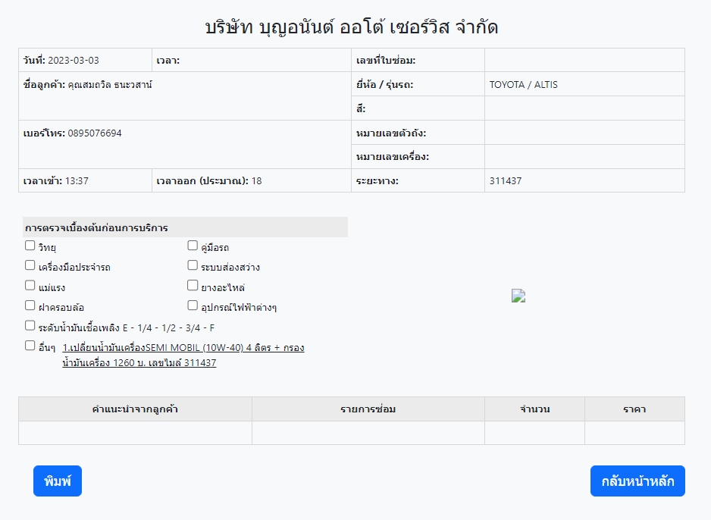This screenshot has height=520, width=711.
Task: Click the รายการซ่อม column header
Action: (368, 409)
